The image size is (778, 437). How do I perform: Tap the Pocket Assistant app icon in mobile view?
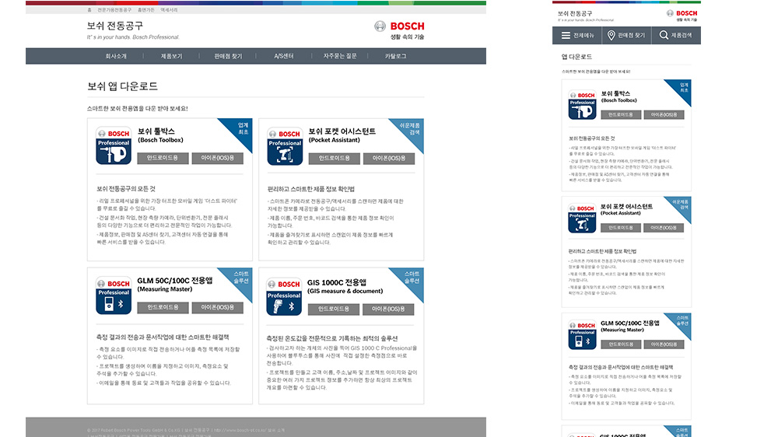pyautogui.click(x=582, y=218)
